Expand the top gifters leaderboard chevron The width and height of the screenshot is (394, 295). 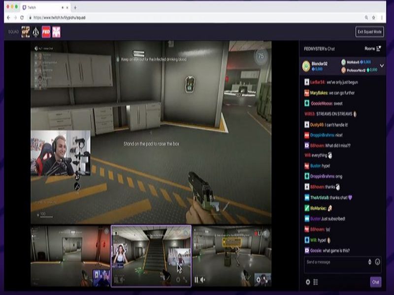[x=382, y=65]
